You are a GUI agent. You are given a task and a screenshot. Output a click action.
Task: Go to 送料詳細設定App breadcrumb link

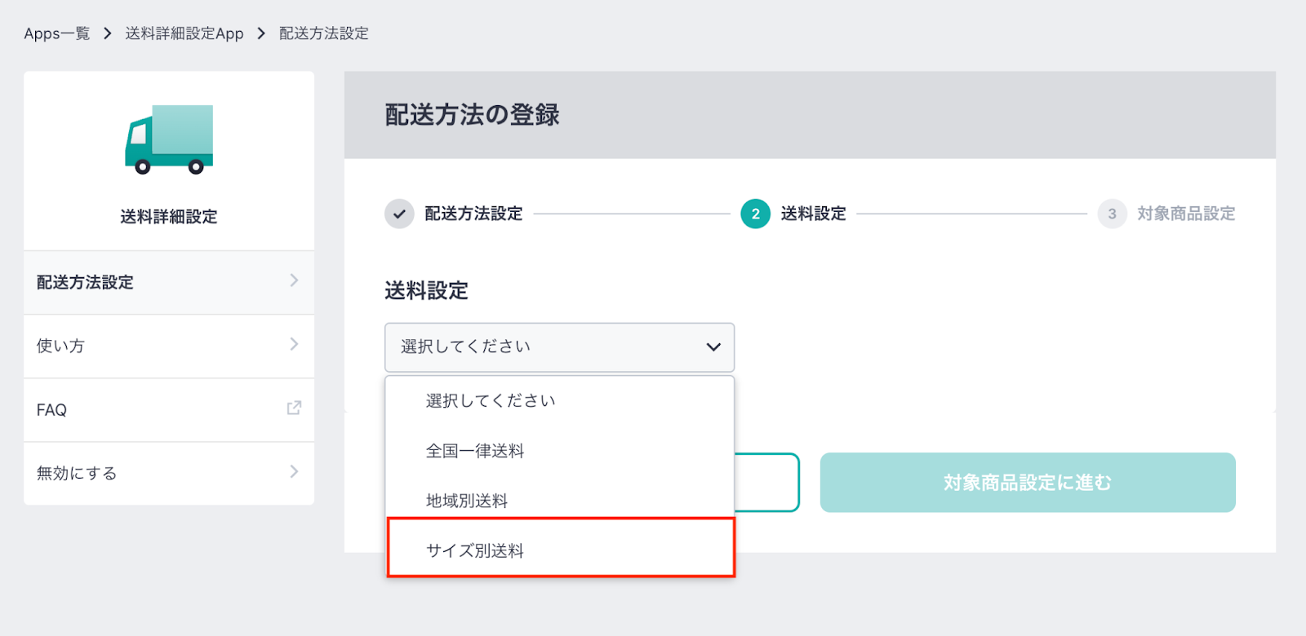coord(184,33)
